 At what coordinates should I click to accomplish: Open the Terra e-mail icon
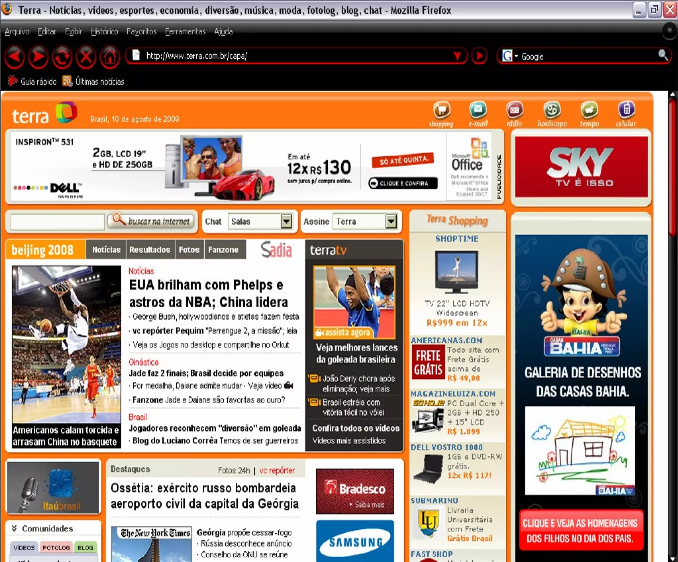pyautogui.click(x=478, y=110)
